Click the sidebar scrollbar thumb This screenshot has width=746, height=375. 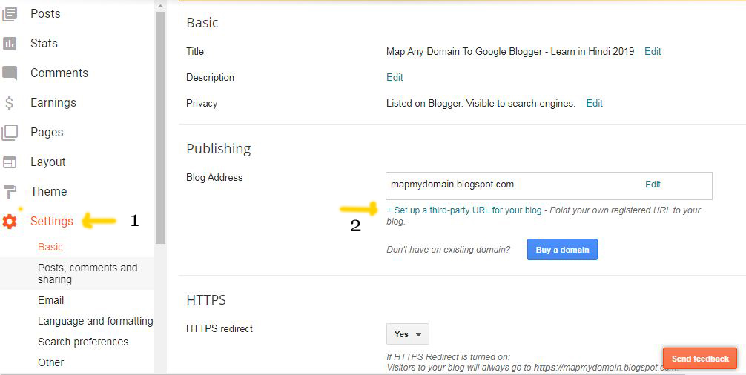point(160,127)
